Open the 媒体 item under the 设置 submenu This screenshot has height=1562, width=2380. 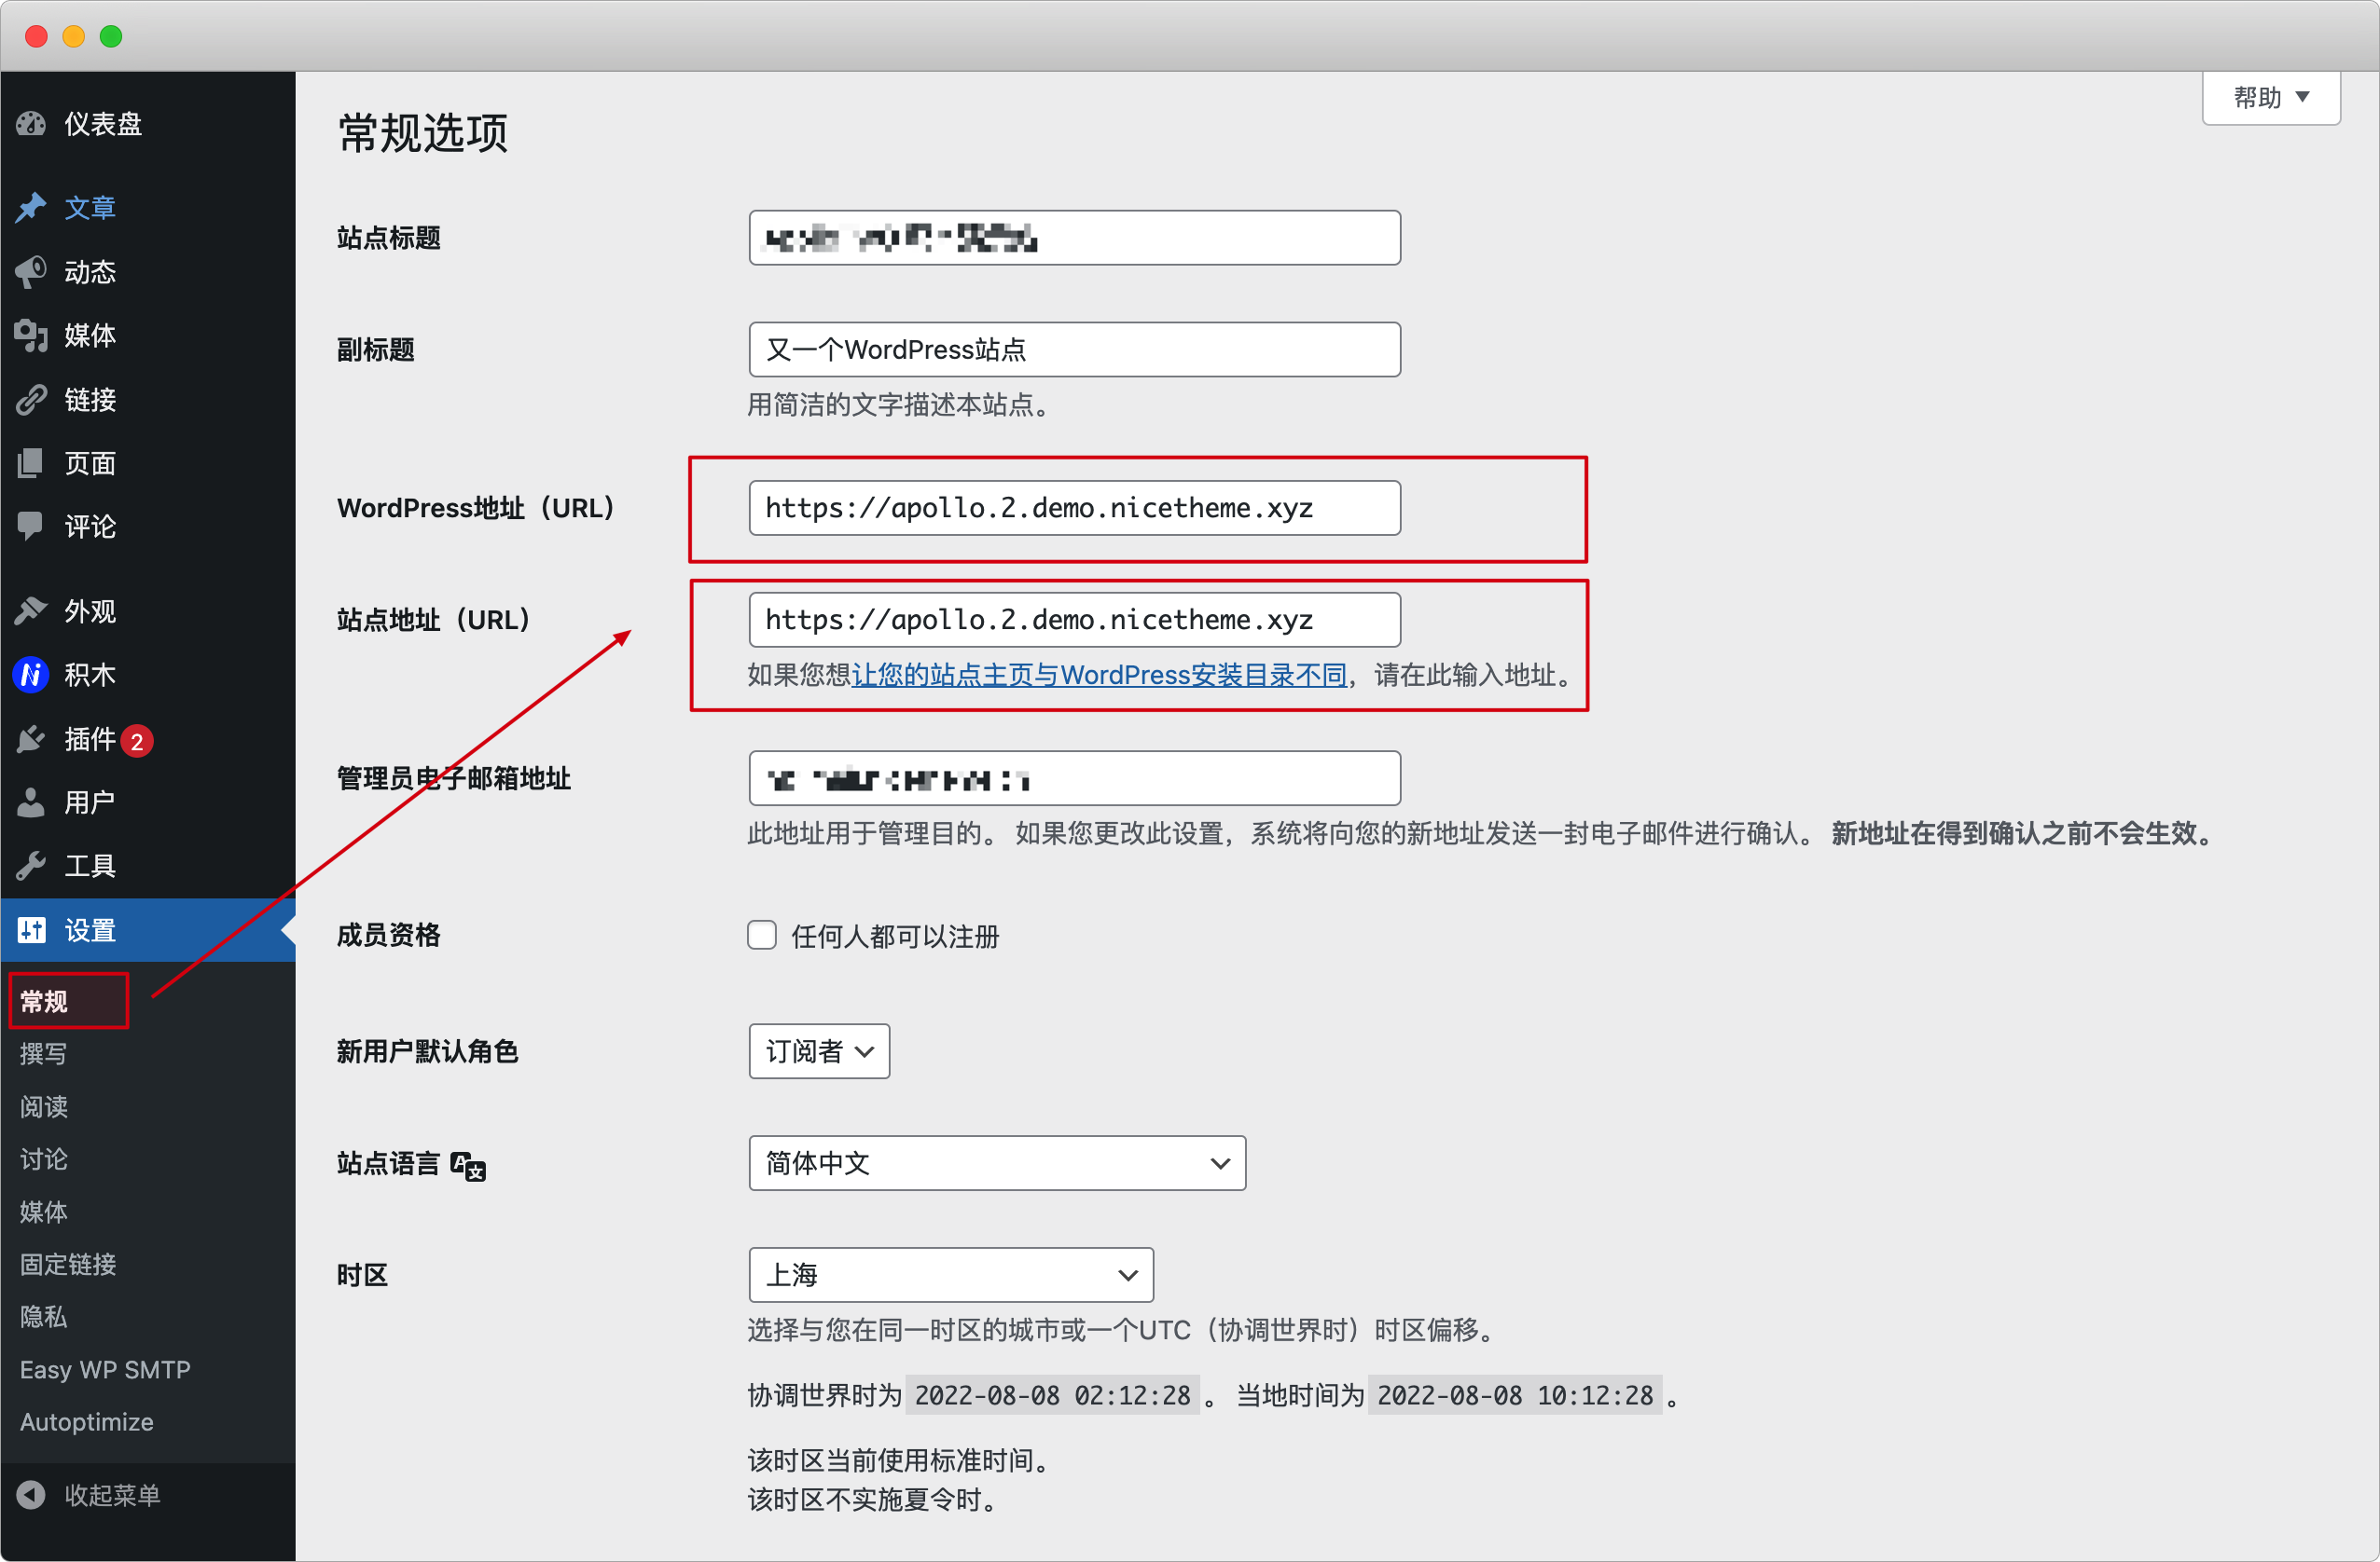[44, 1213]
